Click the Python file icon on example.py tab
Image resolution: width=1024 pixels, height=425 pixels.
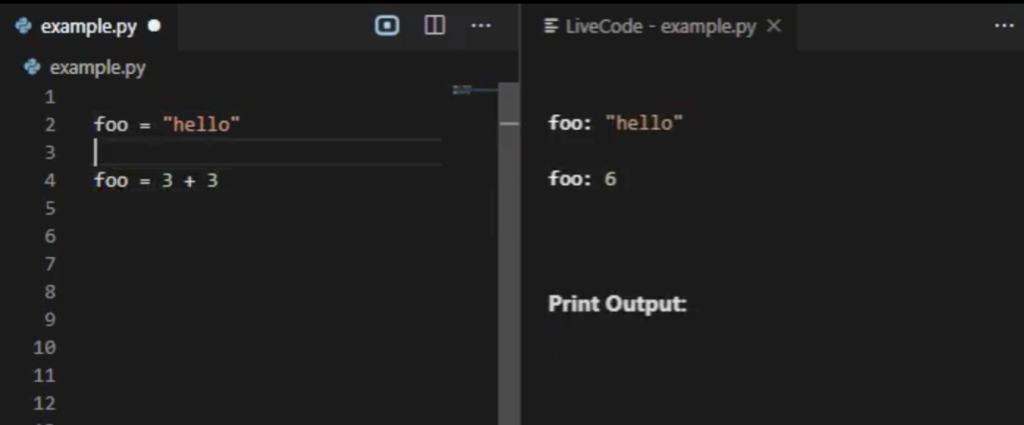[x=23, y=27]
